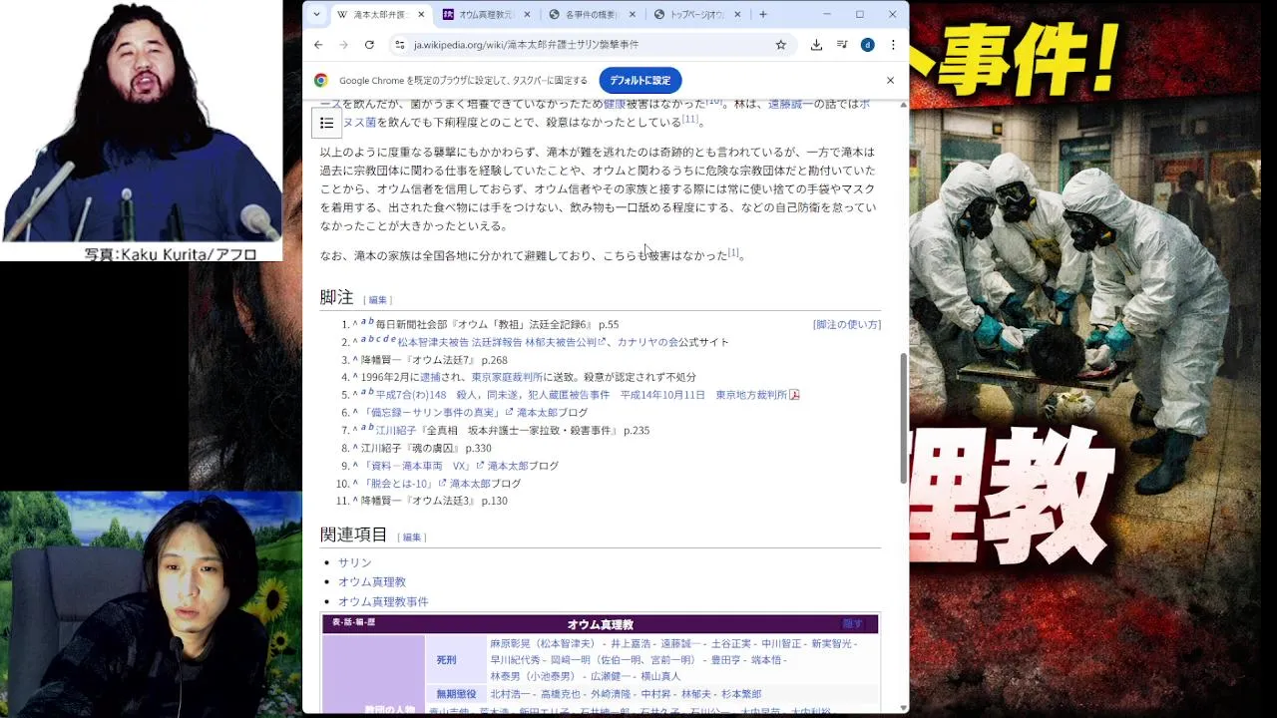This screenshot has height=718, width=1277.
Task: Open the media controls icon
Action: [842, 45]
